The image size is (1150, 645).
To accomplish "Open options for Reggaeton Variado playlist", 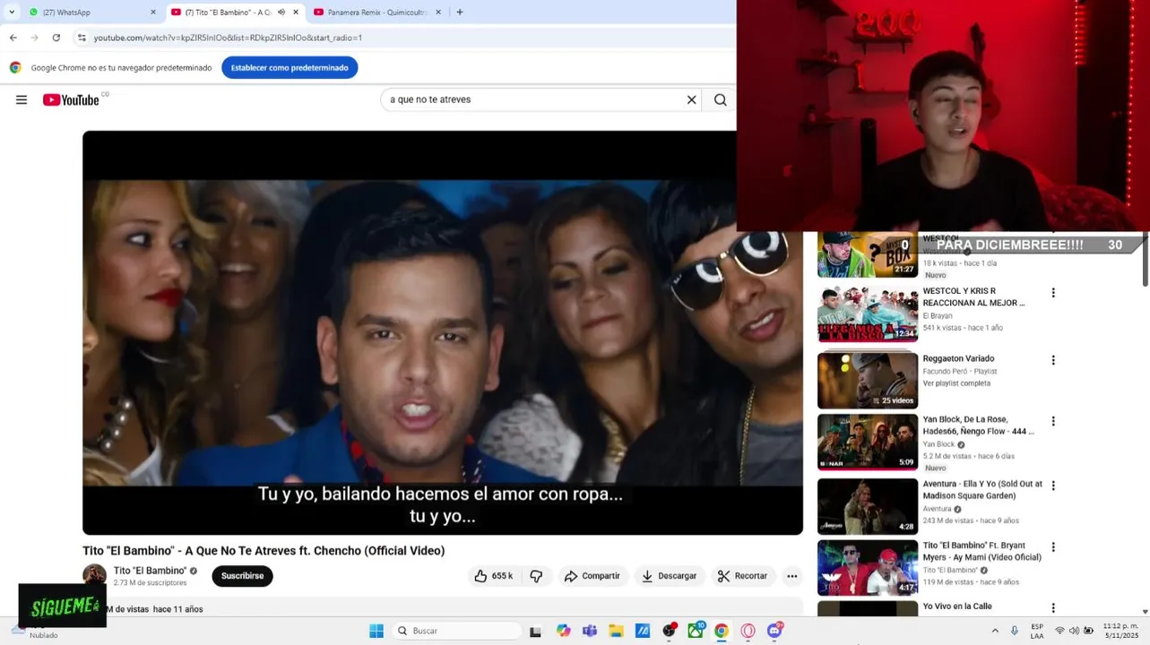I will 1053,360.
